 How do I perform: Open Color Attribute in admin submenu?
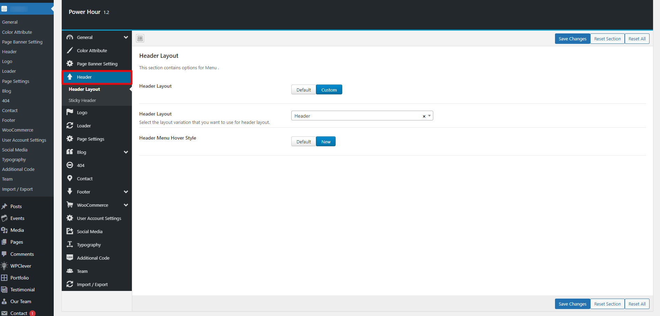(x=17, y=32)
